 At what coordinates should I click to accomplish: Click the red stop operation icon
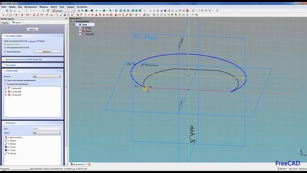tap(188, 11)
